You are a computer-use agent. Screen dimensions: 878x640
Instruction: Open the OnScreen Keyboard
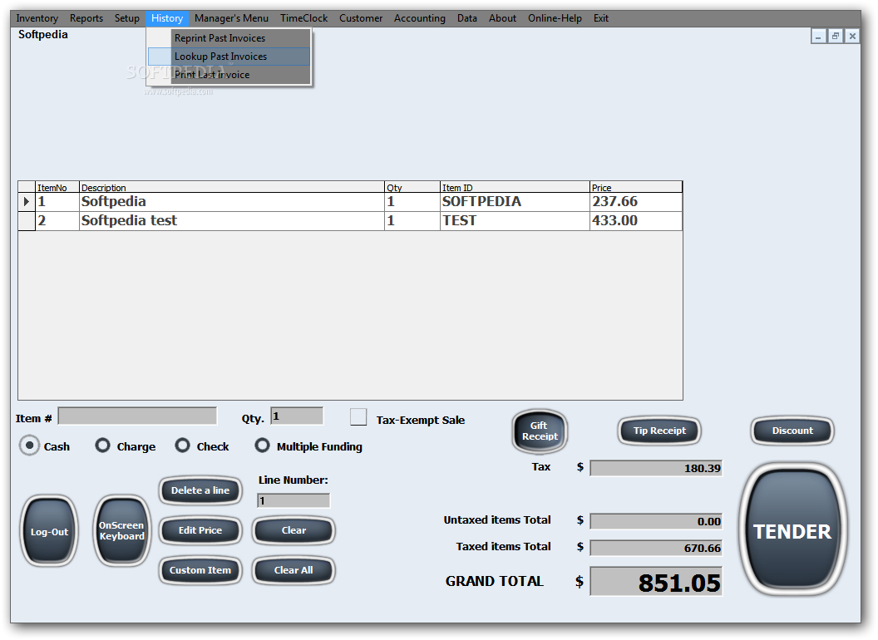pos(122,531)
